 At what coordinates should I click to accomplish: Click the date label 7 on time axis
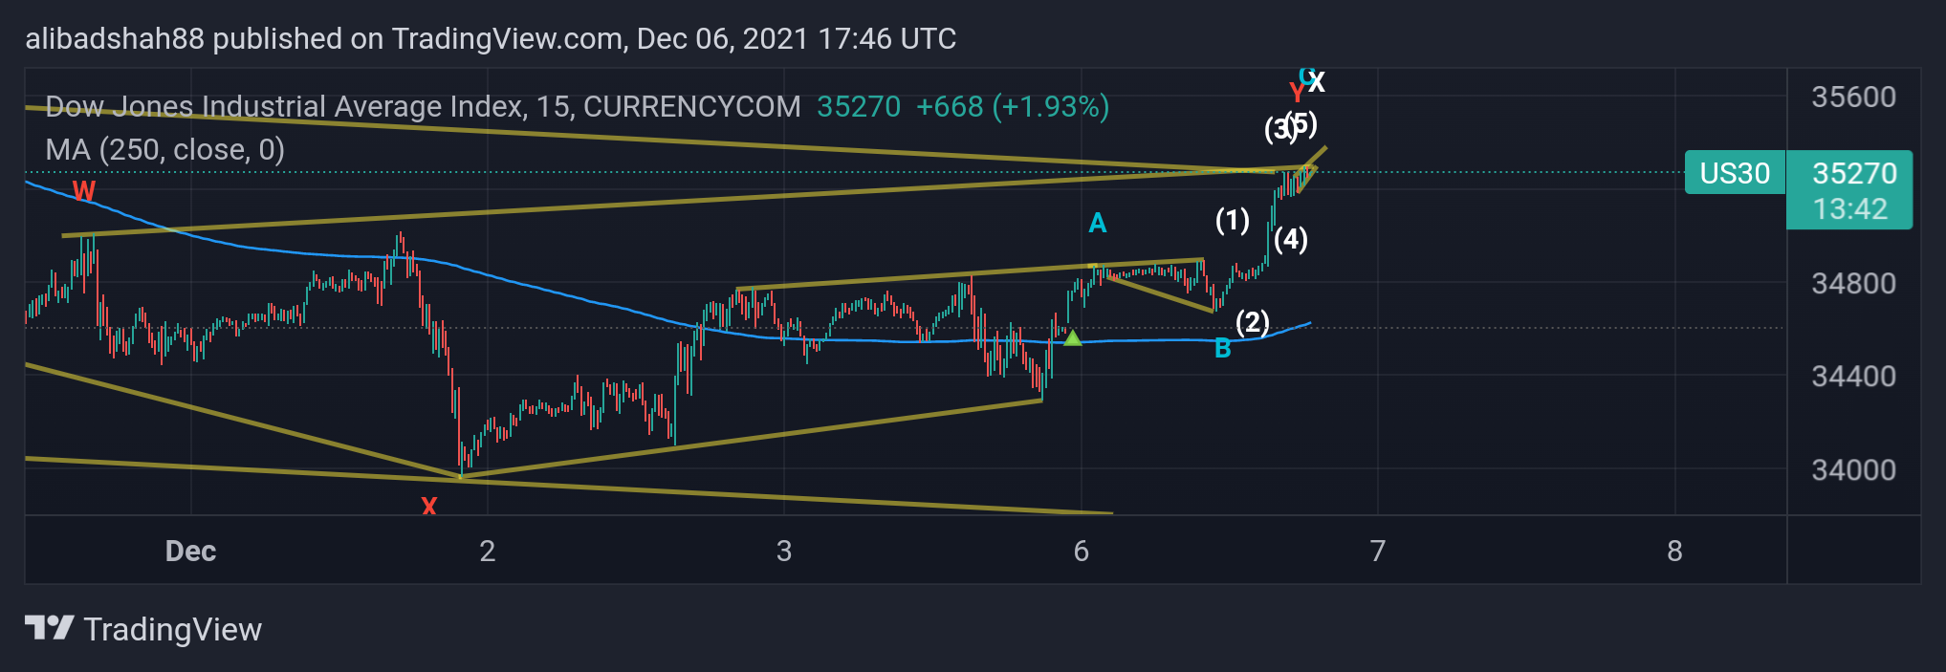tap(1377, 551)
